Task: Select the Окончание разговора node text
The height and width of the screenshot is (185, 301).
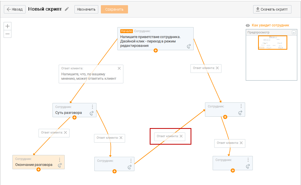Action: coord(34,165)
